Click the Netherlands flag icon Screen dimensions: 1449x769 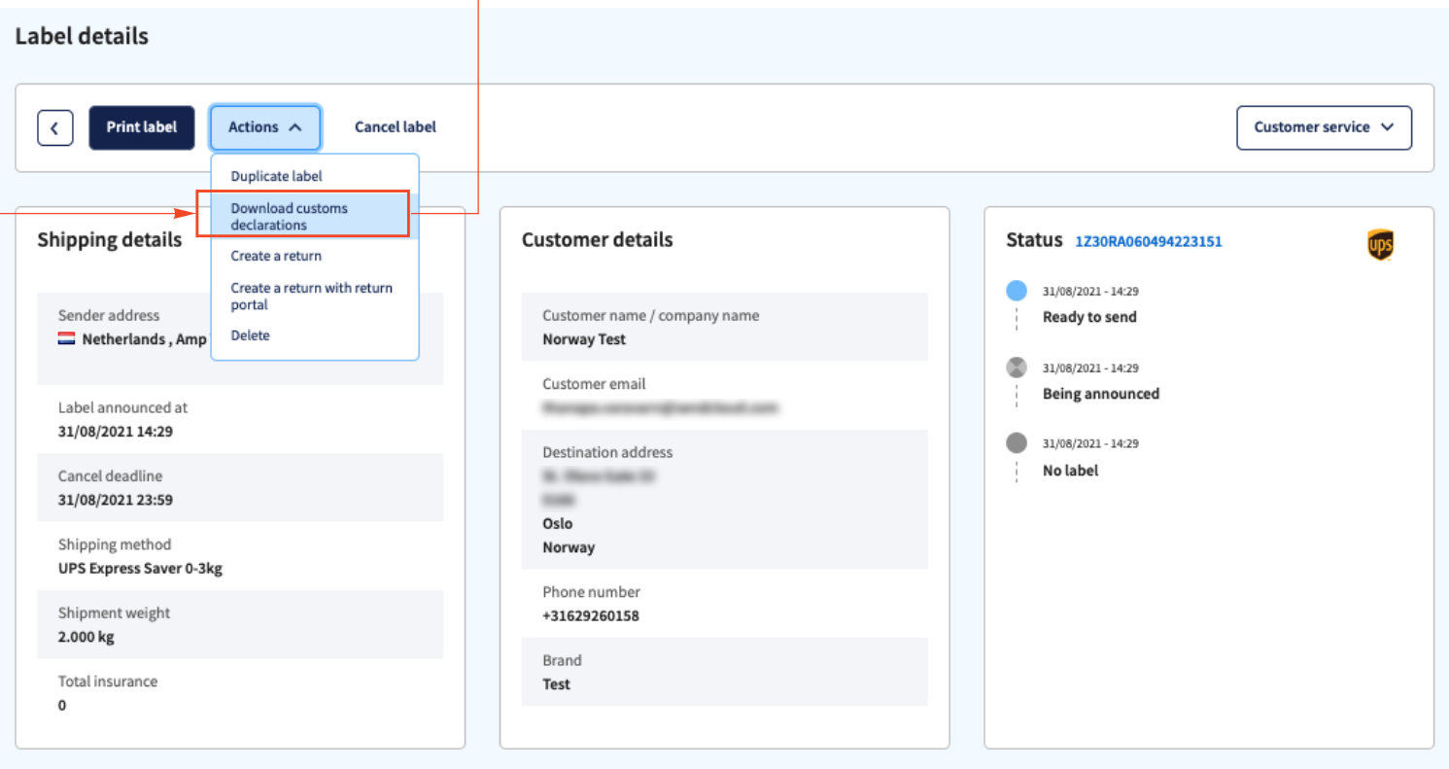coord(67,339)
